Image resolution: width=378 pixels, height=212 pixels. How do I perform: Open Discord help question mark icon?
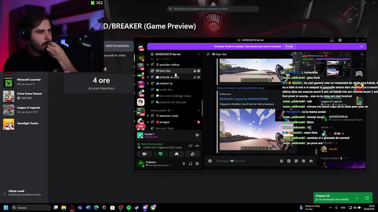[x=340, y=40]
